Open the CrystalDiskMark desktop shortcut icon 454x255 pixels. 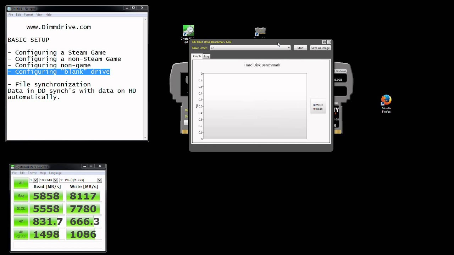pos(188,31)
